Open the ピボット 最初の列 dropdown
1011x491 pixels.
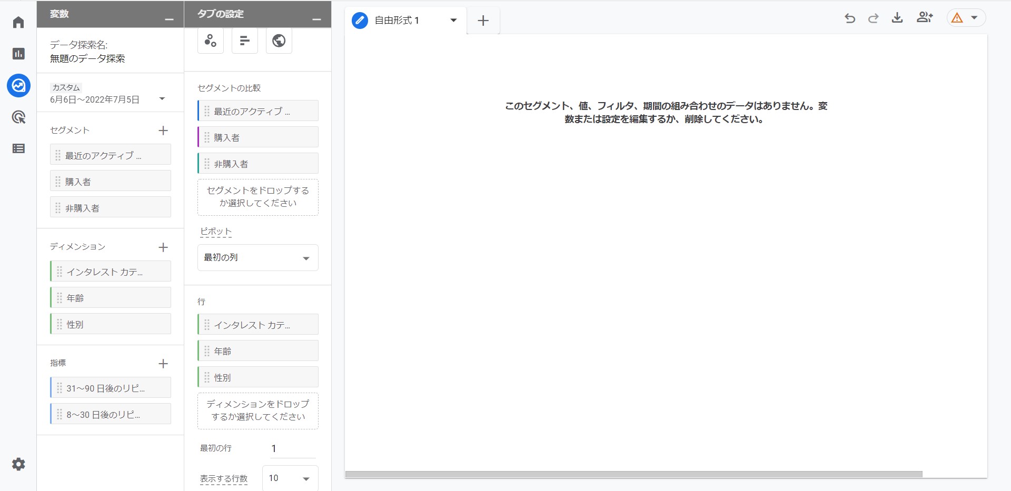pos(257,257)
